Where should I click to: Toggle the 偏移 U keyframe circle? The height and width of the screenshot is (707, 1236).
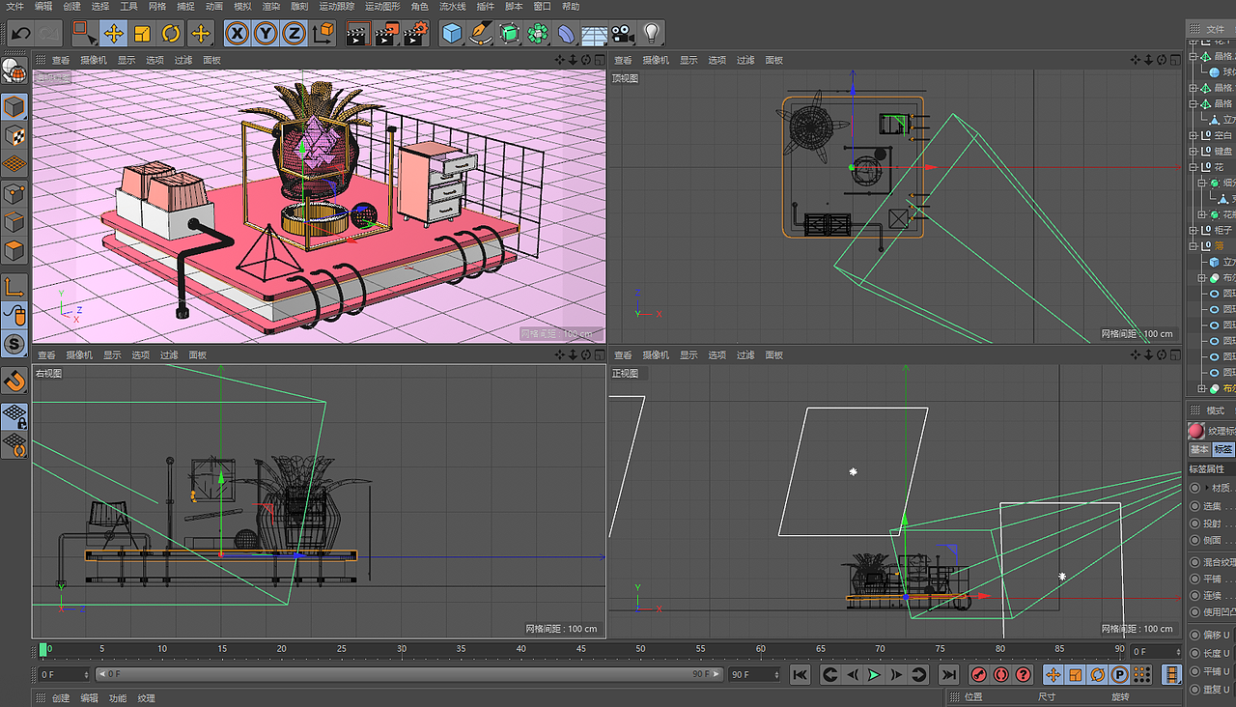1195,635
